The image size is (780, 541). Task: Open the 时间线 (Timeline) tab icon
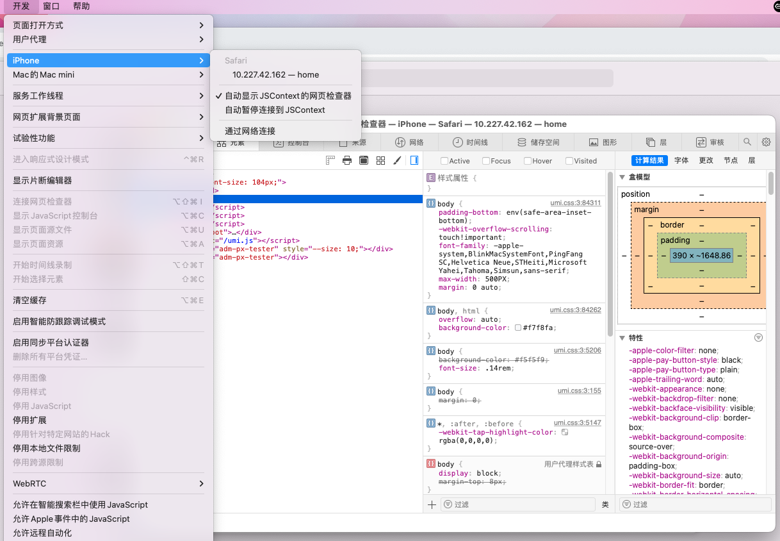pyautogui.click(x=458, y=142)
